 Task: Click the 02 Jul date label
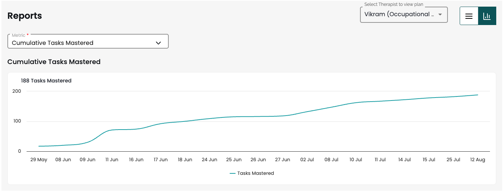coord(307,159)
